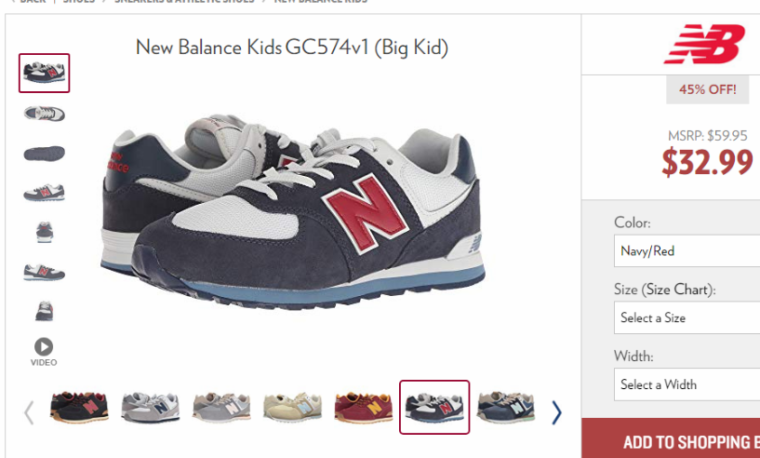The image size is (760, 458).
Task: Open the Color dropdown showing Navy/Red
Action: tap(687, 250)
